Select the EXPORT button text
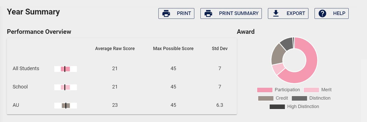The height and width of the screenshot is (122, 367). (296, 13)
